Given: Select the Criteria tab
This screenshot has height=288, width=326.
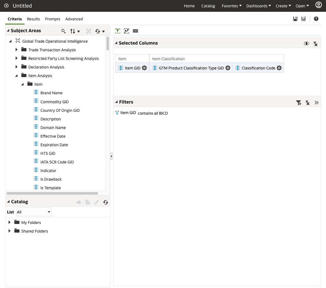Looking at the screenshot, I should (15, 19).
